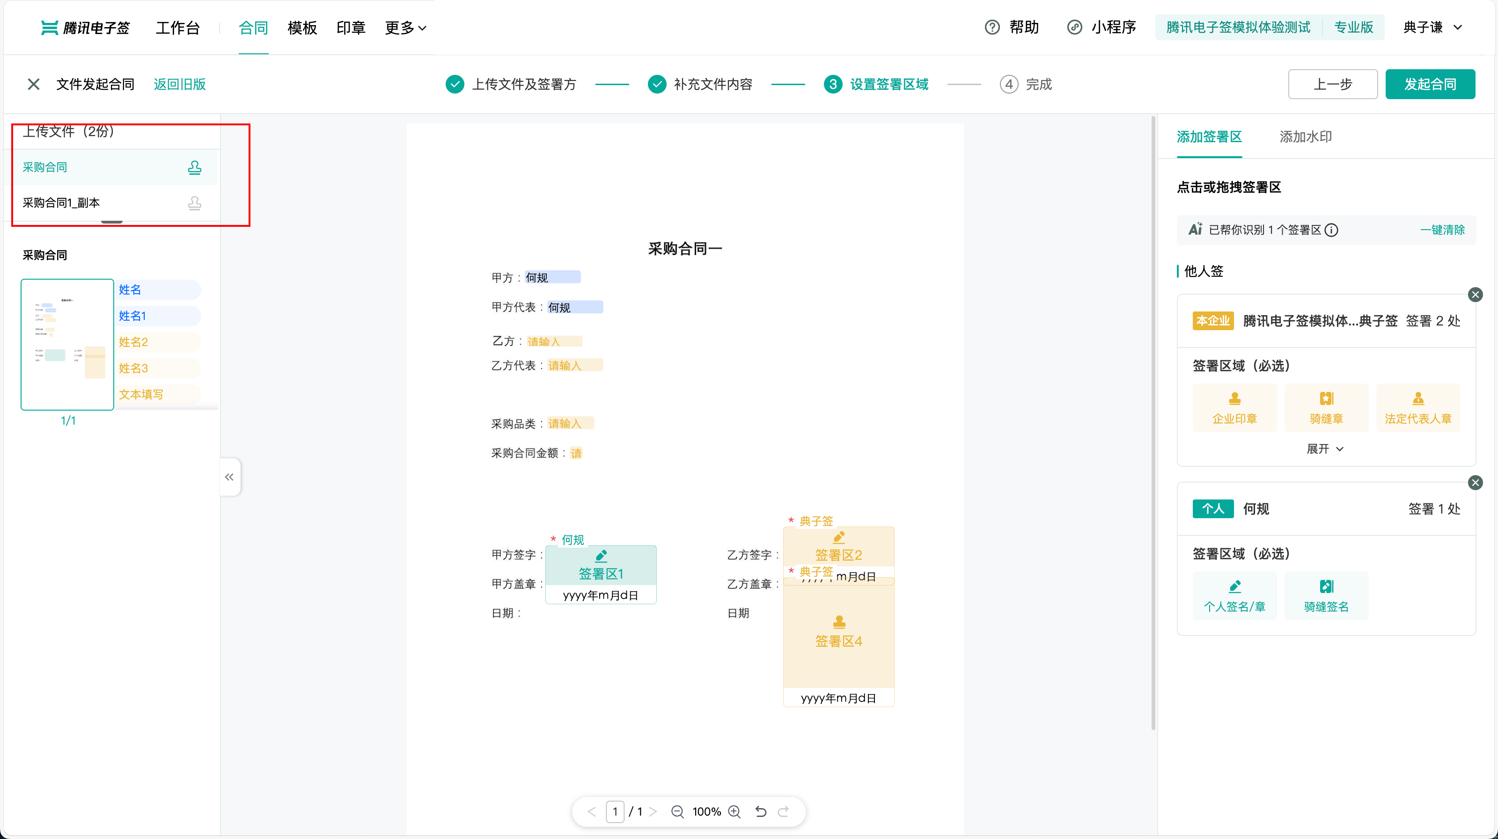
Task: Redo the last action
Action: tap(783, 812)
